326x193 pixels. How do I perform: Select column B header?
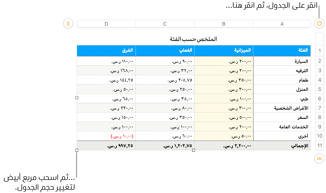point(224,24)
